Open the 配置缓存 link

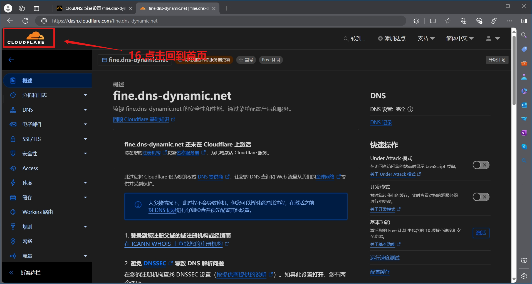coord(380,272)
